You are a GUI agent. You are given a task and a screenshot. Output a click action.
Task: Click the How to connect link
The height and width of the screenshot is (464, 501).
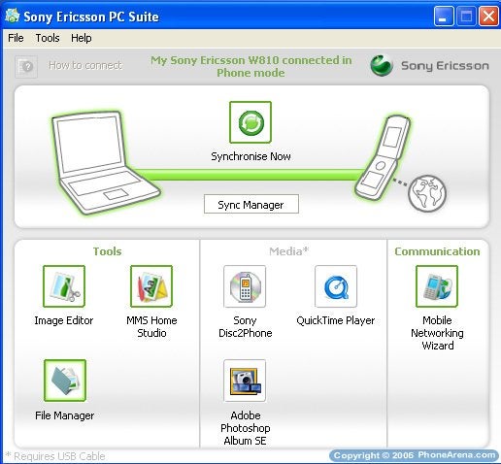tap(85, 65)
